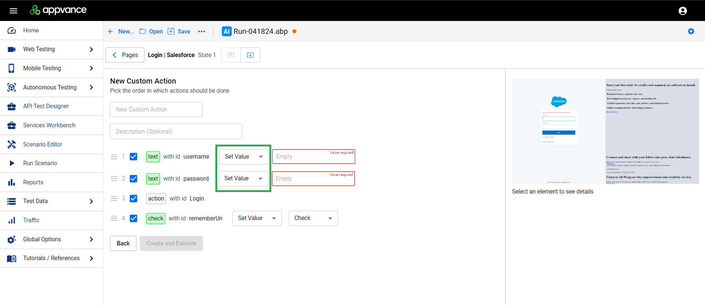Focus the Description (Optional) field
Viewport: 705px width, 305px height.
point(176,131)
